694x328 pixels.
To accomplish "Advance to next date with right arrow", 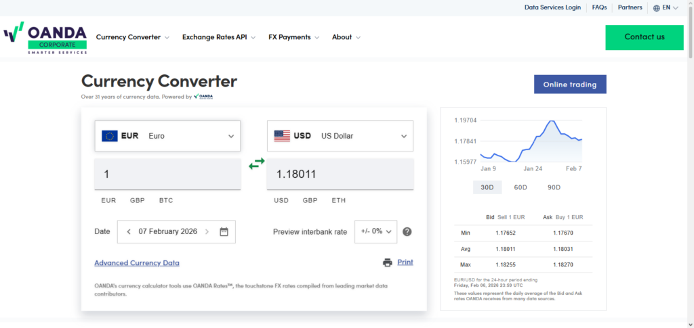I will 207,231.
